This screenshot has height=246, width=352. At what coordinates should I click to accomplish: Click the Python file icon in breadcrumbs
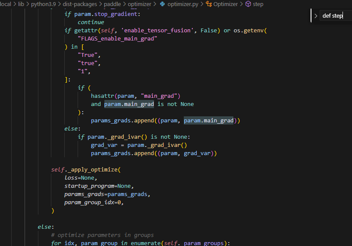coord(162,4)
